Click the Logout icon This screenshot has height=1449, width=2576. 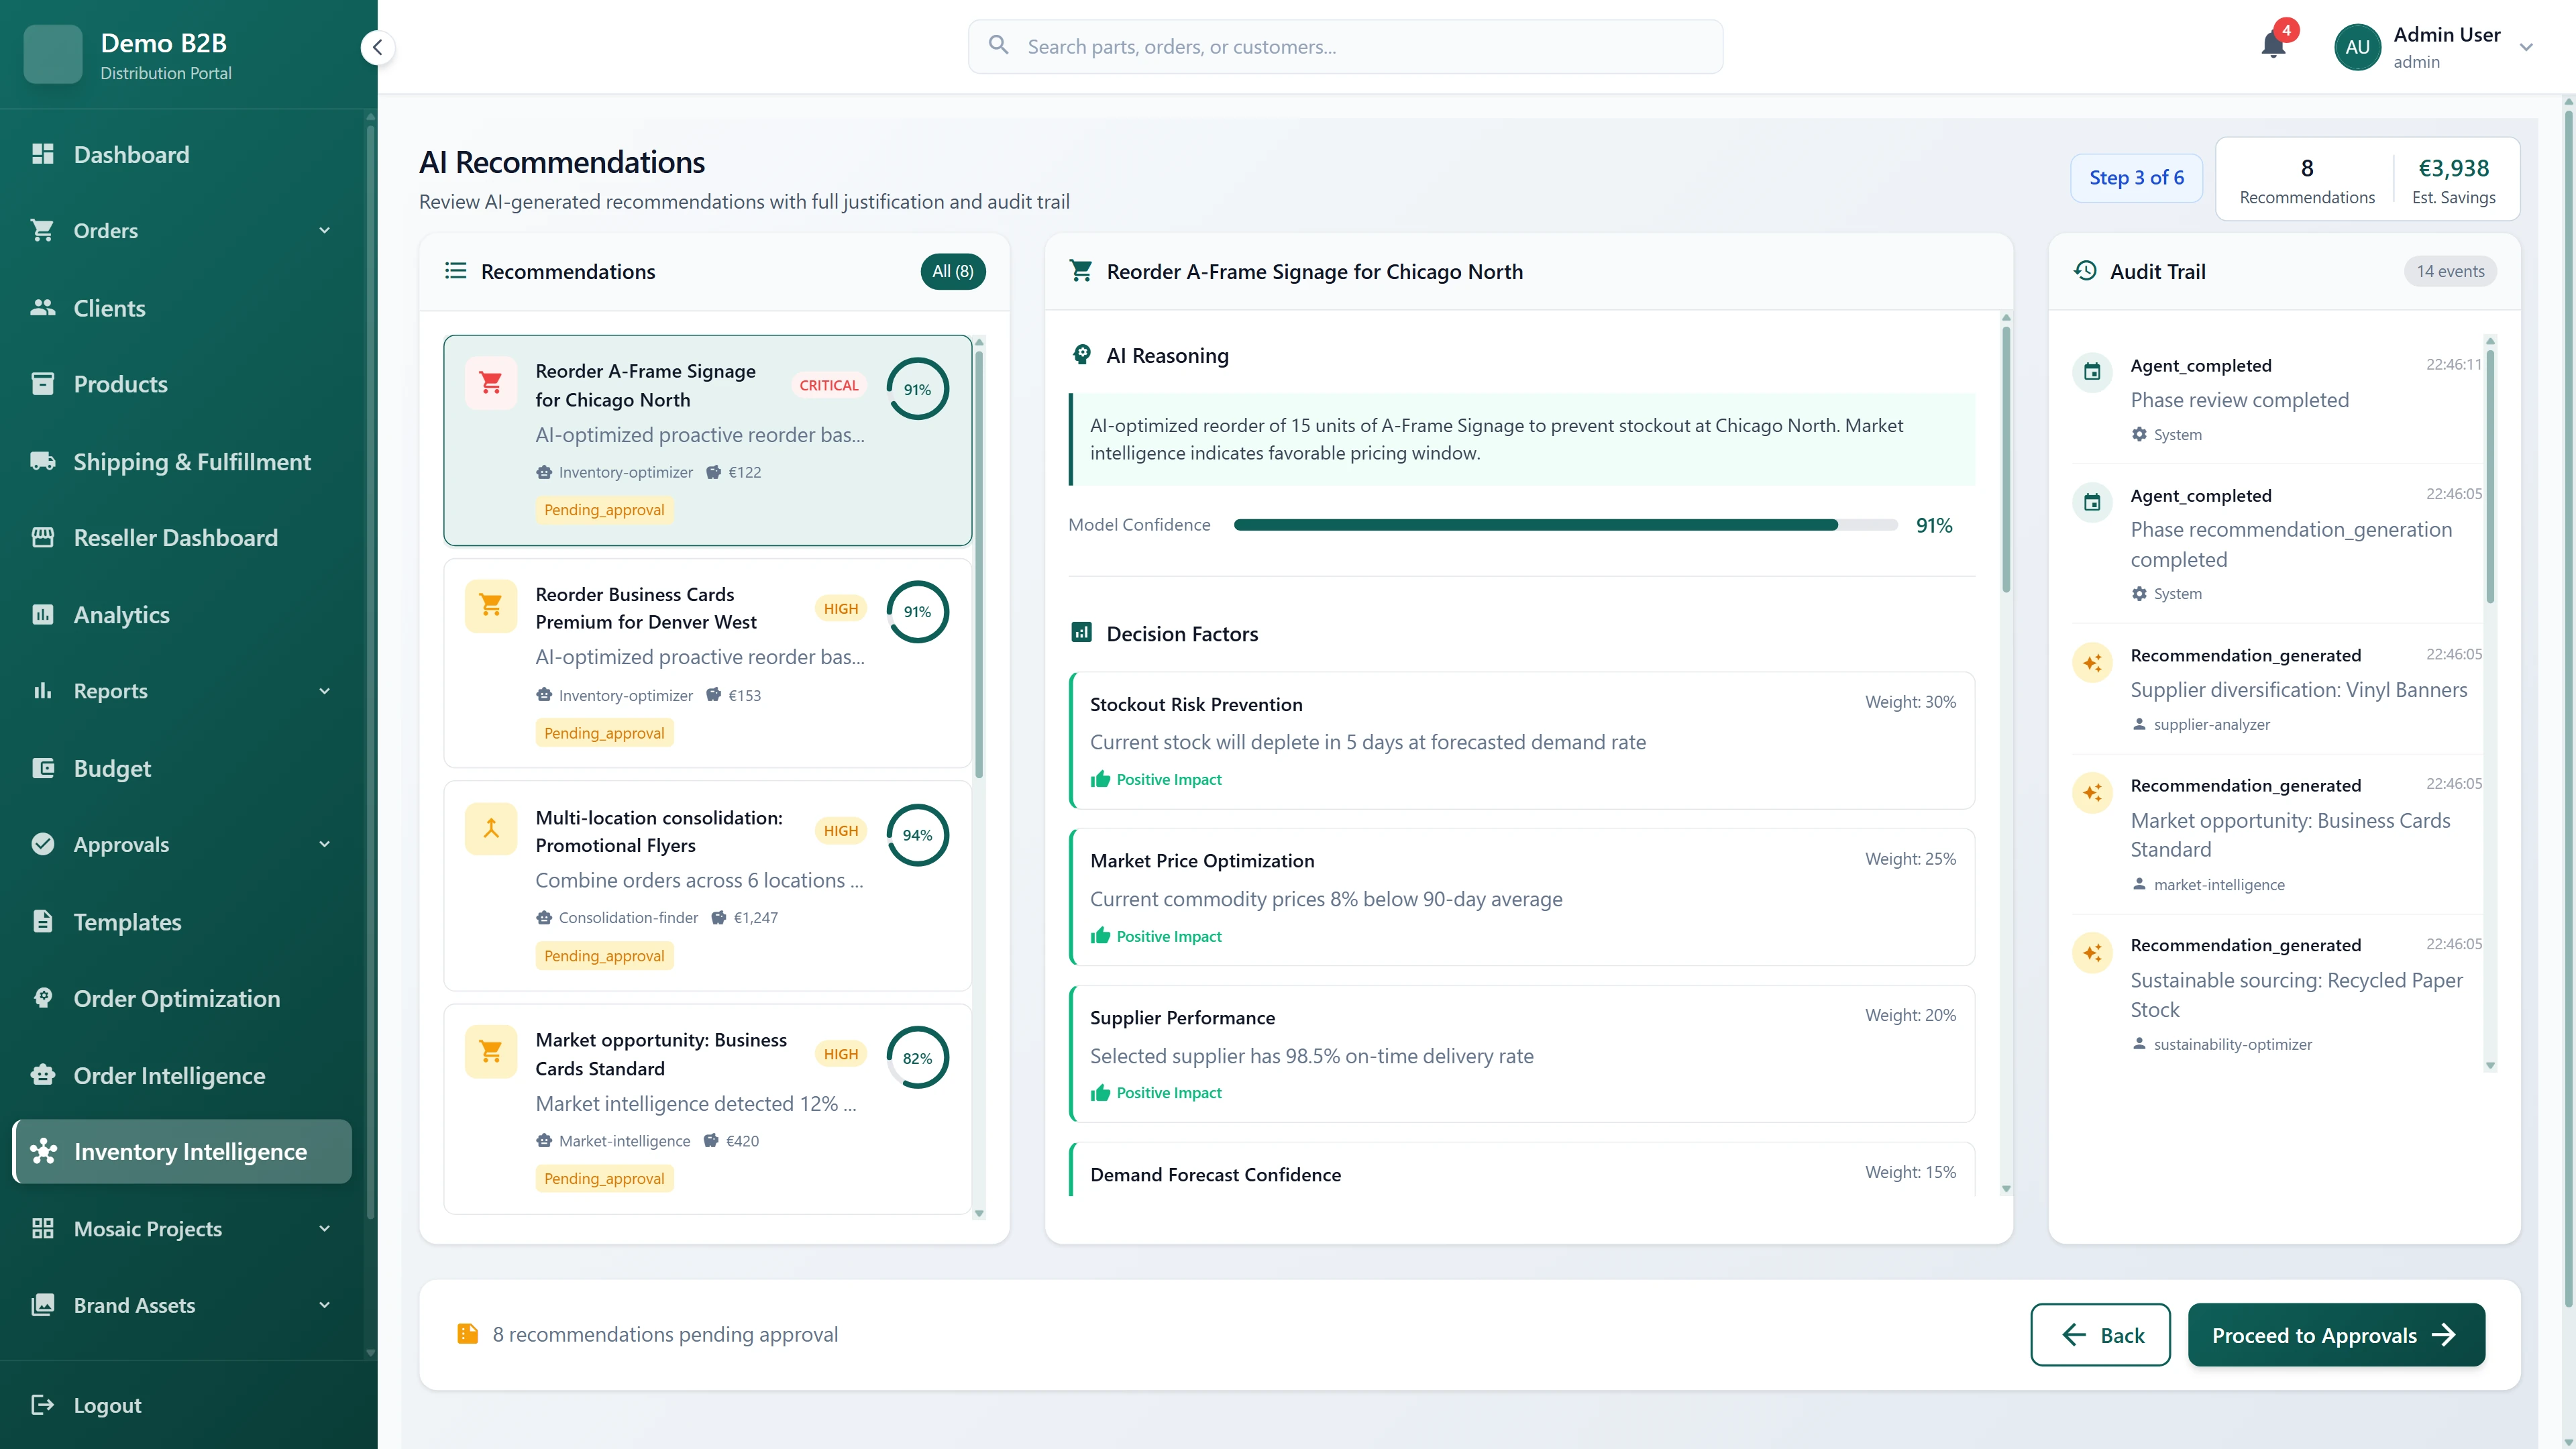pyautogui.click(x=44, y=1405)
